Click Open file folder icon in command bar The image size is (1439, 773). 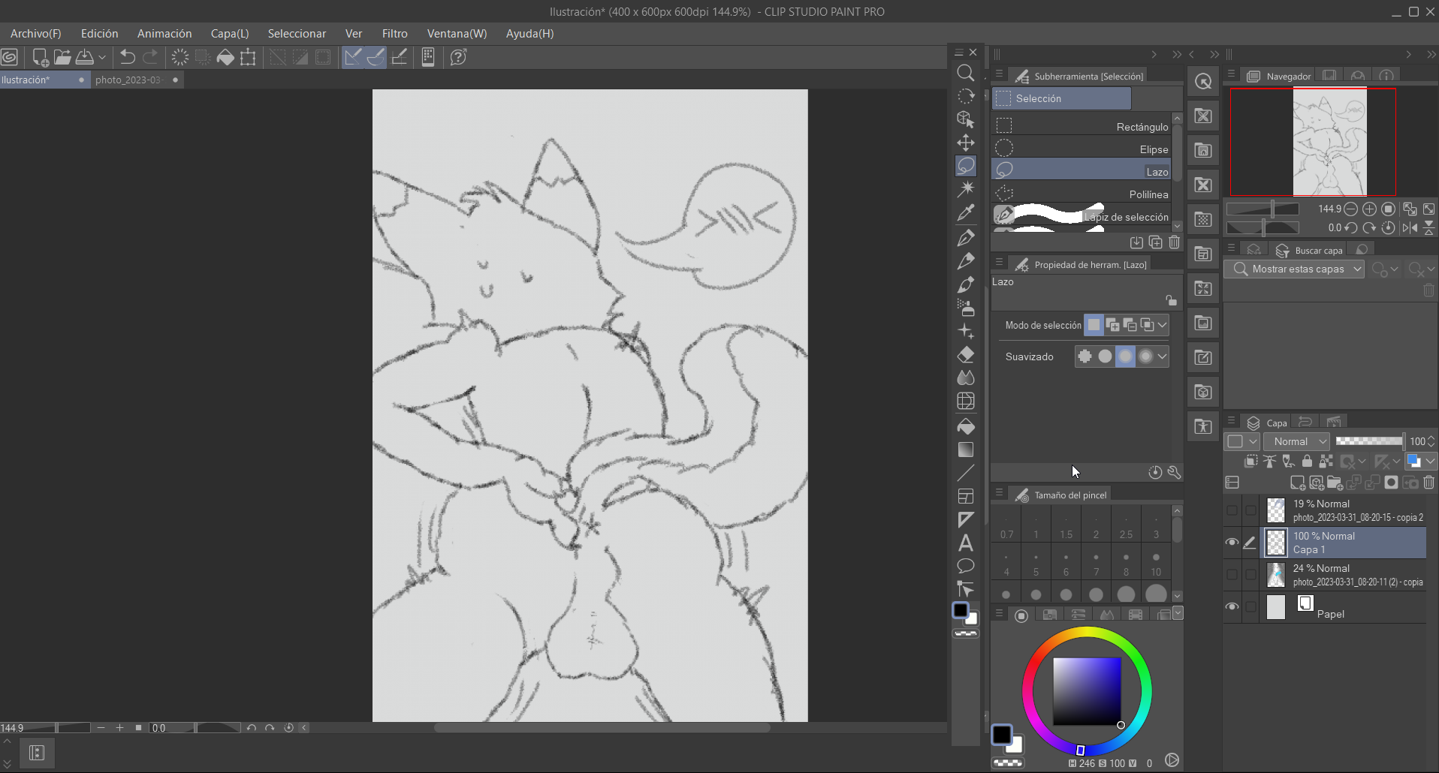(62, 57)
